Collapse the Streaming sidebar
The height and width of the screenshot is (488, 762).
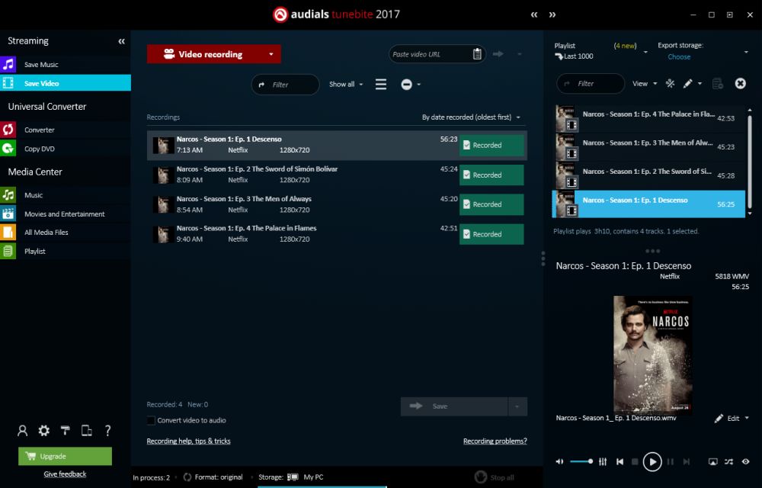point(121,41)
